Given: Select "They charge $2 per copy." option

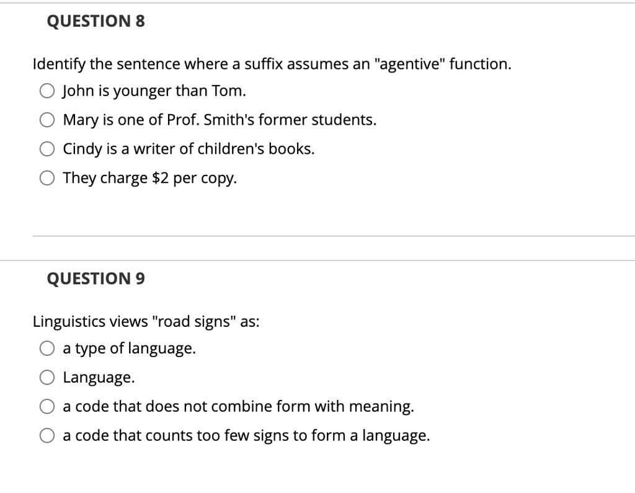Looking at the screenshot, I should click(x=47, y=178).
